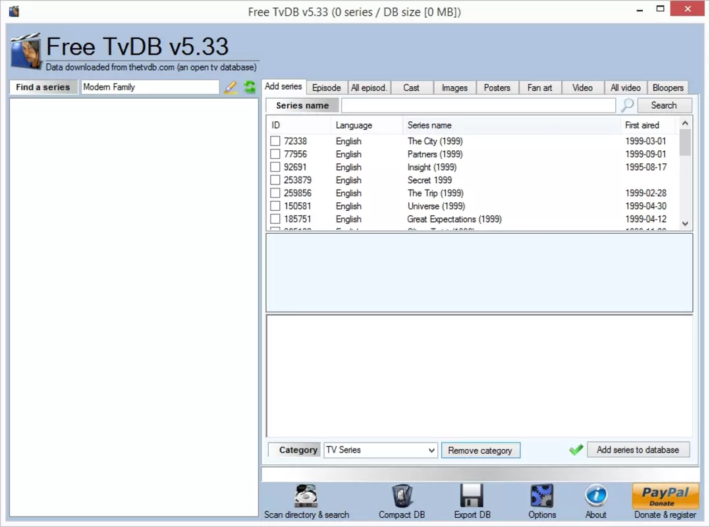Select checkbox for Secret 1999
Viewport: 710px width, 527px height.
pos(275,180)
